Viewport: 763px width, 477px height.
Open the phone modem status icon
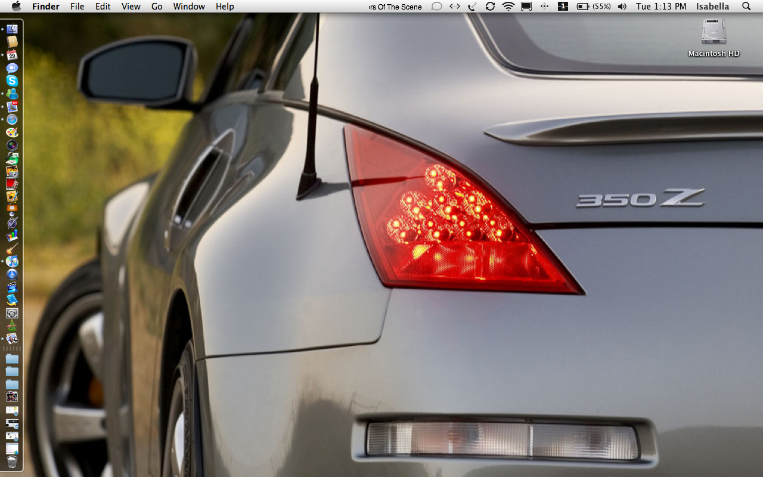click(x=473, y=7)
